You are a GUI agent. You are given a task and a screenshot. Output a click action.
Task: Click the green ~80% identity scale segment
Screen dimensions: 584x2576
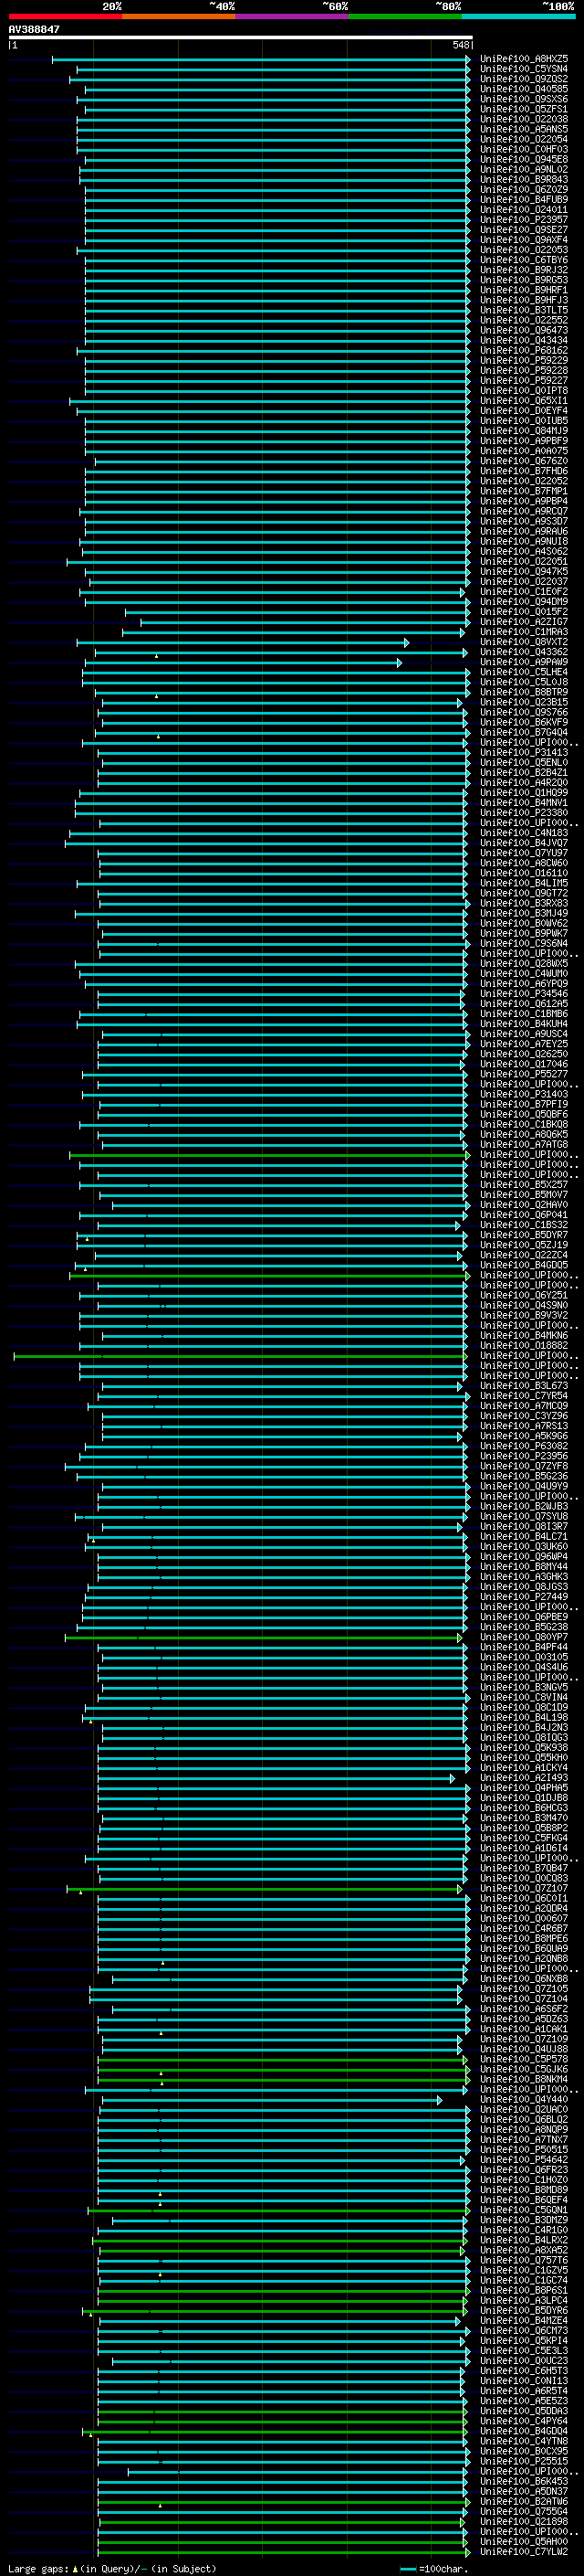(405, 16)
